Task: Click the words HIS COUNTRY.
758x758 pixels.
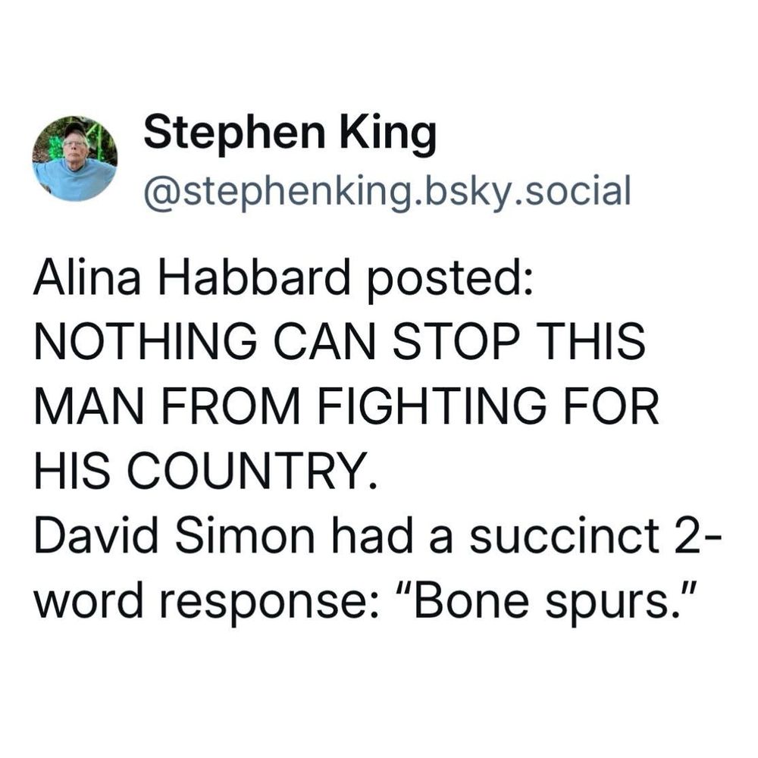Action: [x=205, y=471]
